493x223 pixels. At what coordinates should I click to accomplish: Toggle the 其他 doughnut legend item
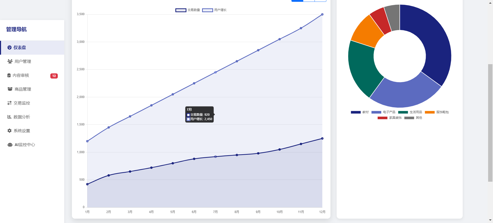tap(413, 118)
